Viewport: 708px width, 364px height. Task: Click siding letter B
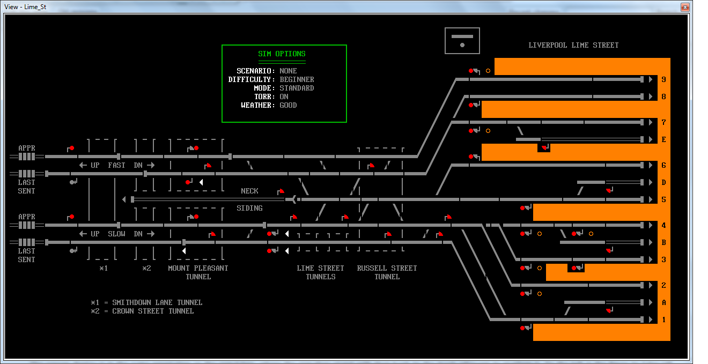pos(664,242)
